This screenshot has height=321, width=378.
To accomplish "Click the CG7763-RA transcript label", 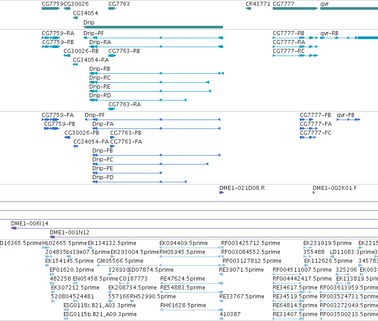I will 125,104.
